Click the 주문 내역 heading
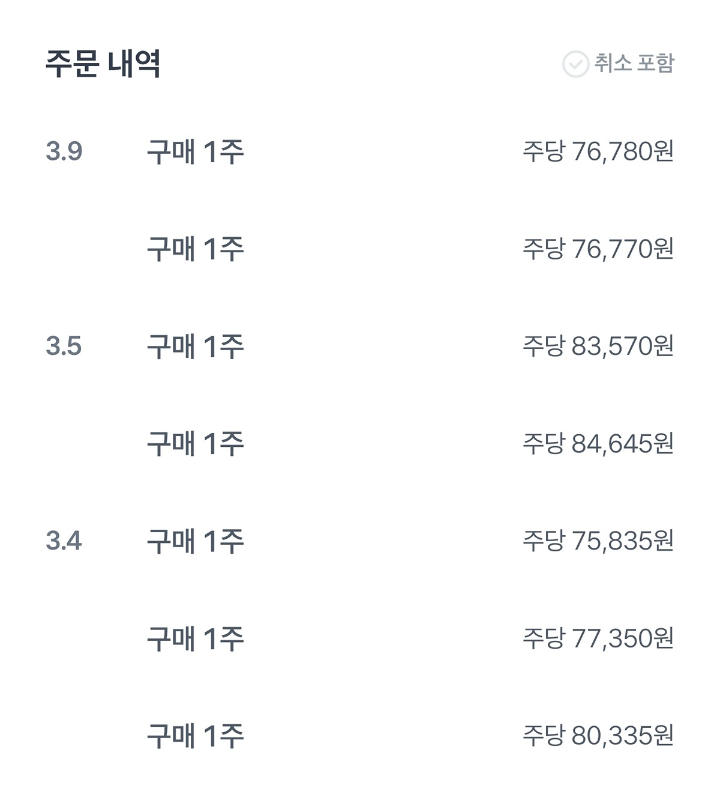 [103, 63]
